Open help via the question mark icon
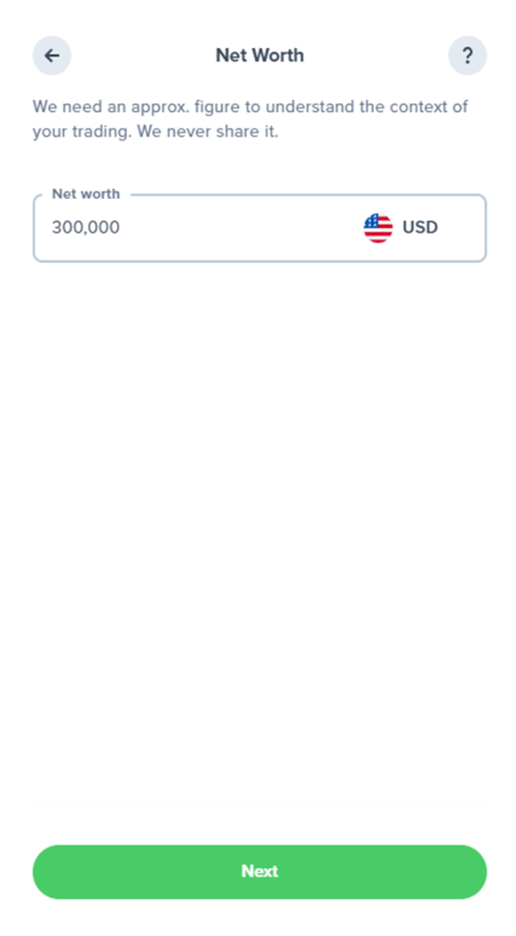The image size is (516, 936). [x=468, y=55]
